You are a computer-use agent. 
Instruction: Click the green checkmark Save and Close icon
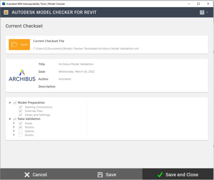click(160, 175)
